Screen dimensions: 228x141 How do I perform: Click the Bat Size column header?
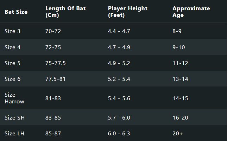coord(16,12)
